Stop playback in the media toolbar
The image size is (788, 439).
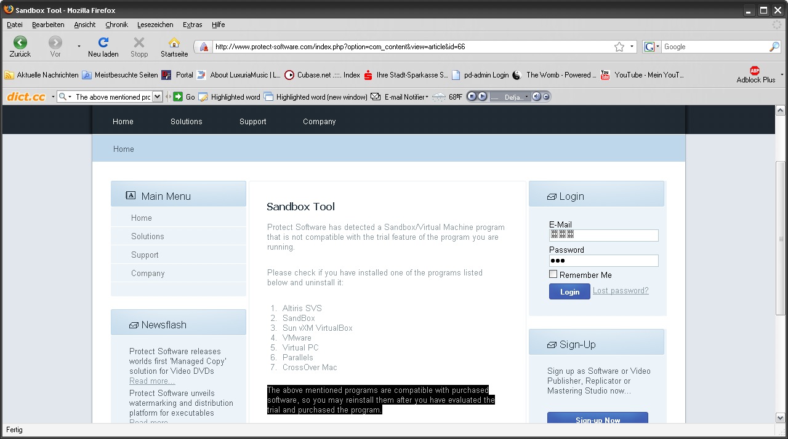[472, 97]
